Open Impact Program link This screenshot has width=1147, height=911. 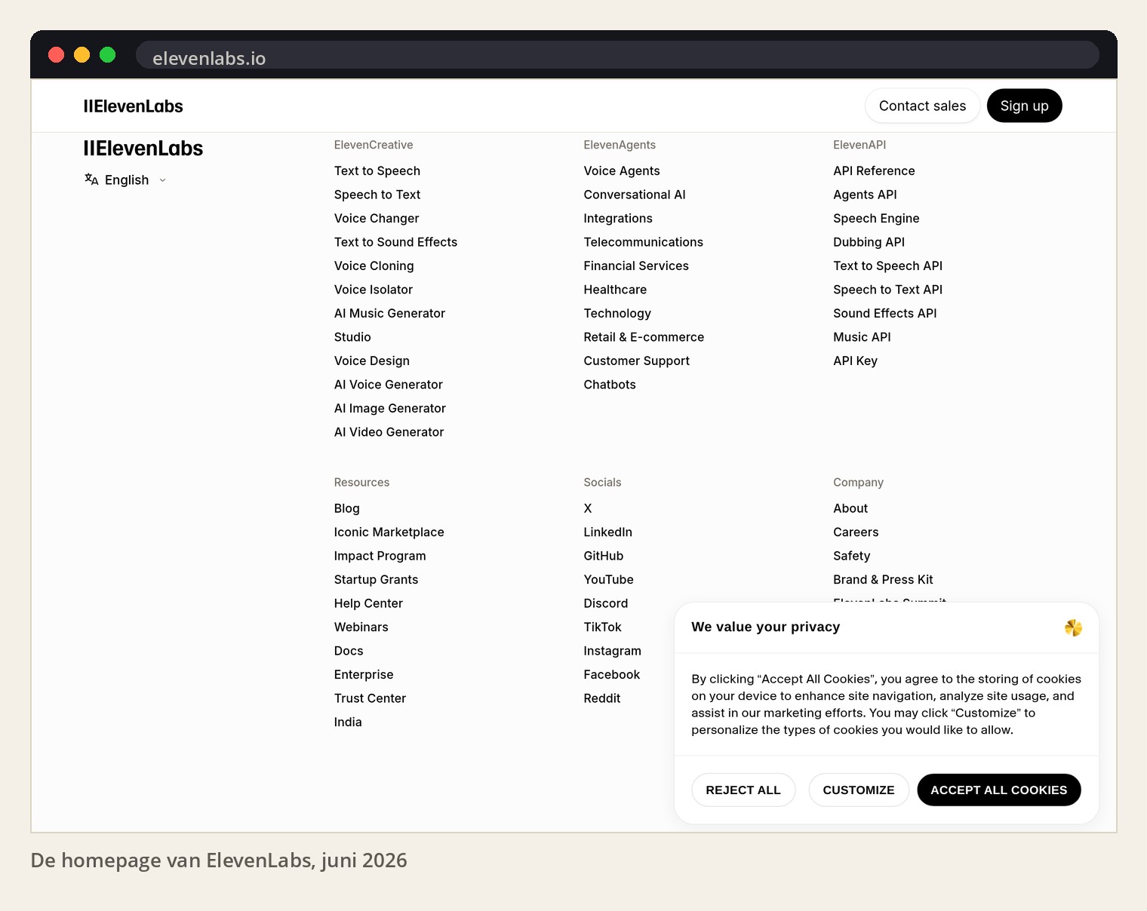tap(380, 557)
